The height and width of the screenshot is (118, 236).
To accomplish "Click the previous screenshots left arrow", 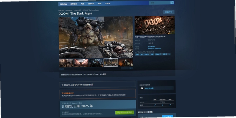I will [x=61, y=69].
